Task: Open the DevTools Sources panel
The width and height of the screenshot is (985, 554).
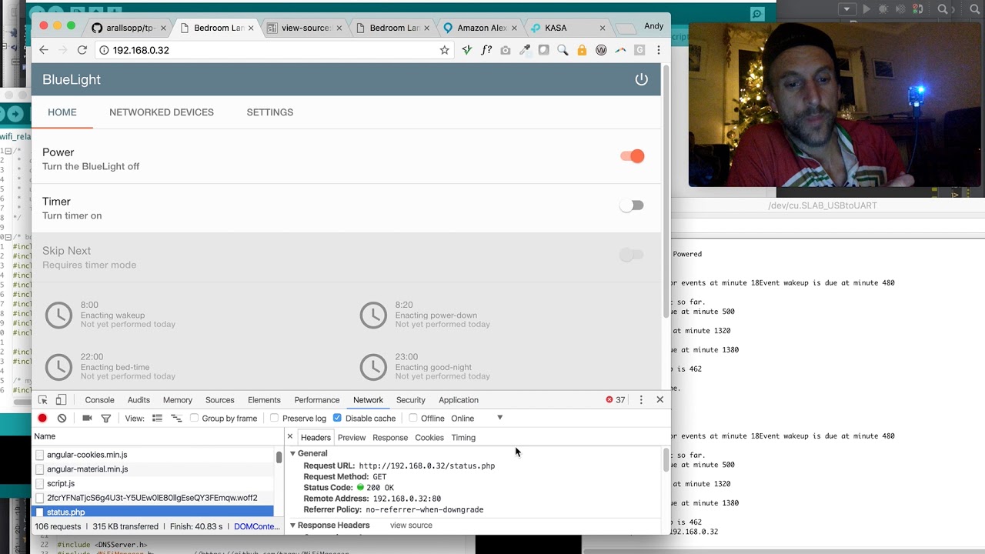Action: tap(219, 400)
